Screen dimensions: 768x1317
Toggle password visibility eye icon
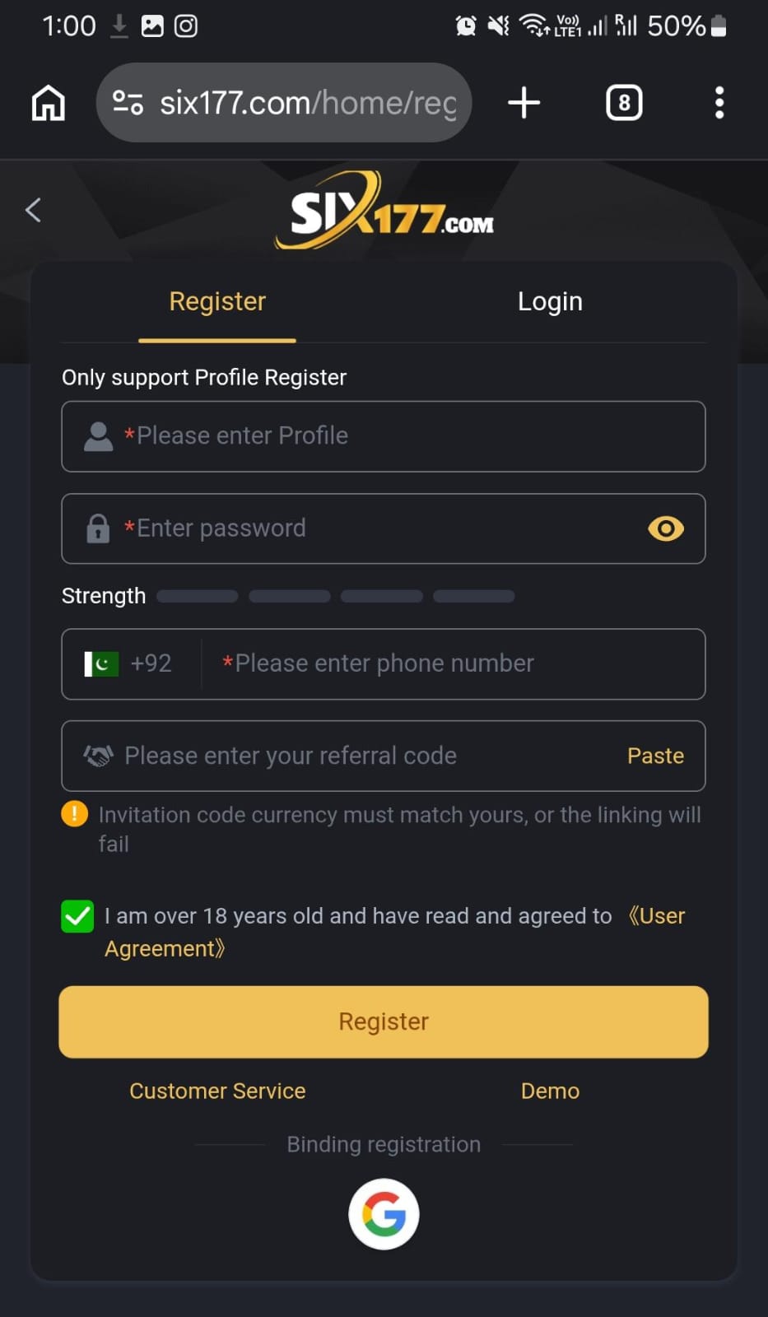[665, 528]
